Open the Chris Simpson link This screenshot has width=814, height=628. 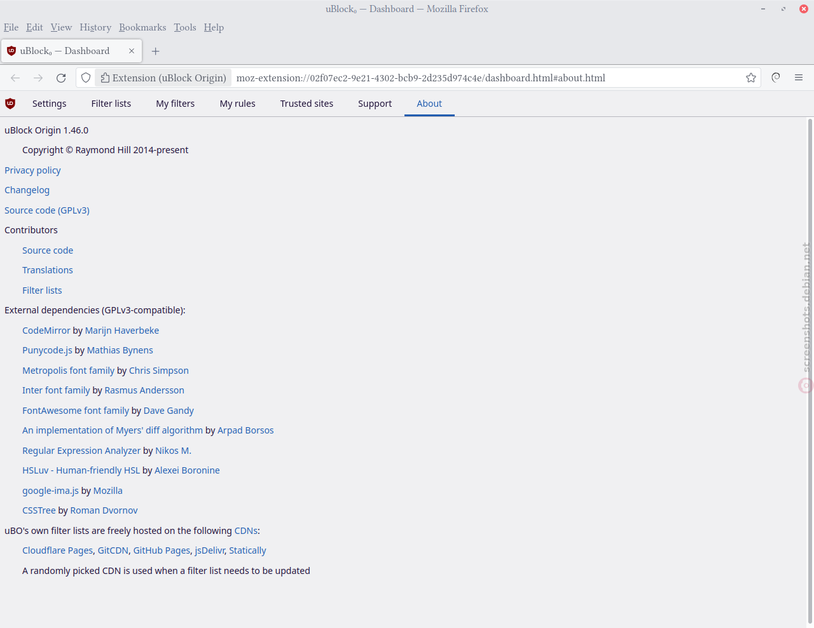tap(159, 371)
